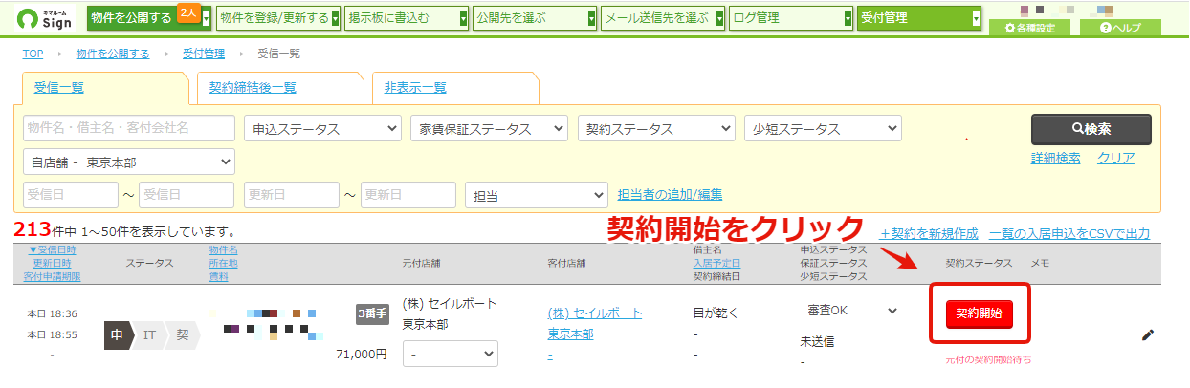Click 東京本部 客付店舗 link
The image size is (1190, 388).
[570, 334]
